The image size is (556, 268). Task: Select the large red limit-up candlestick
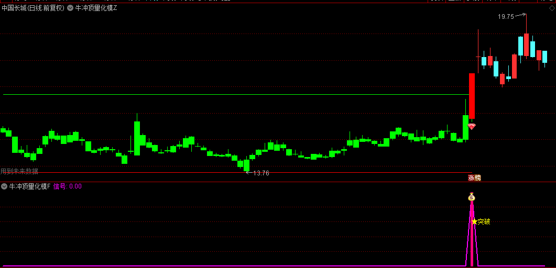click(472, 96)
